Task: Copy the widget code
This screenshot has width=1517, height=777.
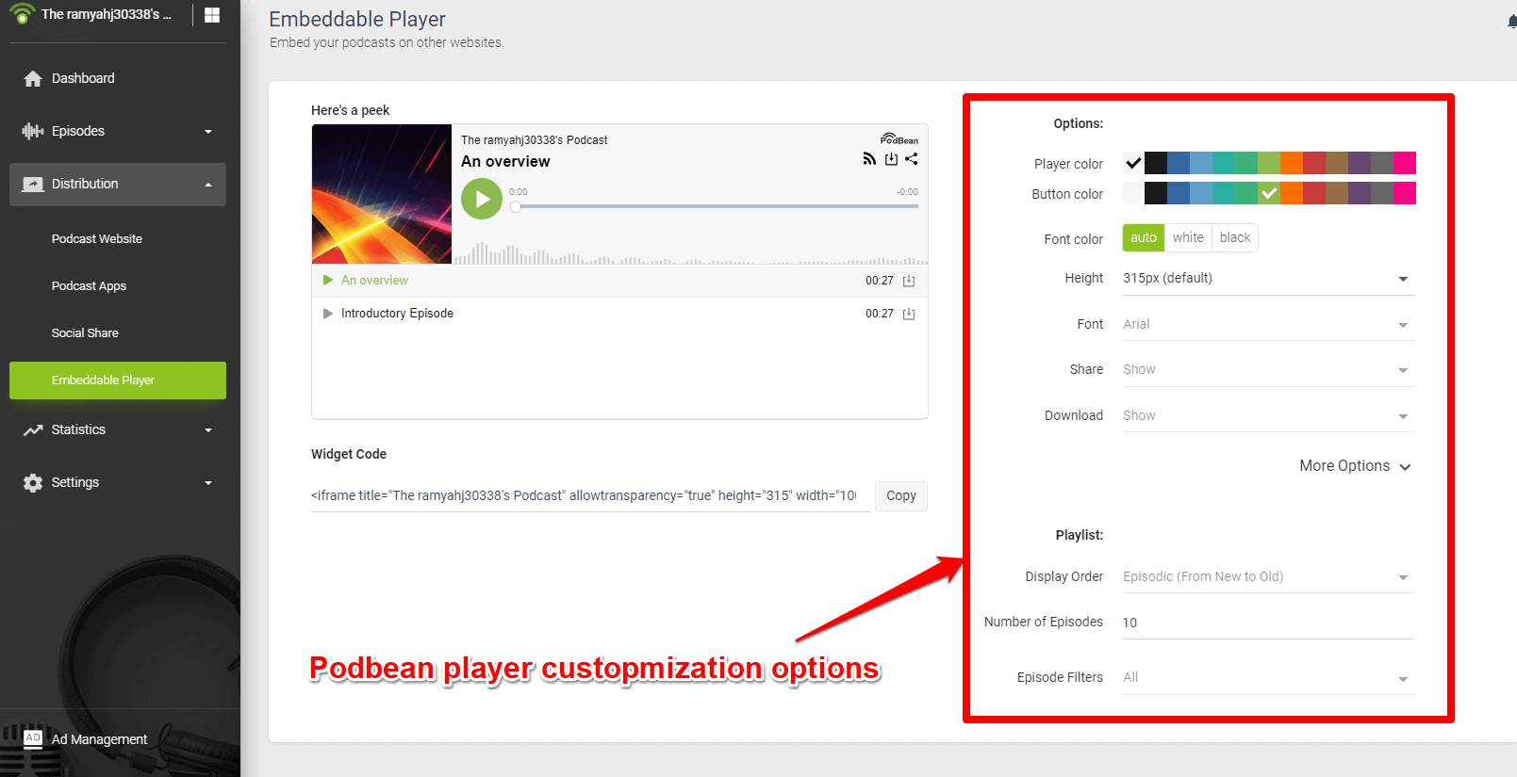Action: coord(901,496)
